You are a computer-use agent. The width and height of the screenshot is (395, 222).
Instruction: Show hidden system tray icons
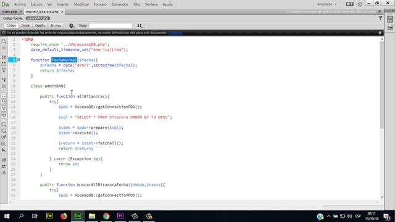[x=328, y=216]
